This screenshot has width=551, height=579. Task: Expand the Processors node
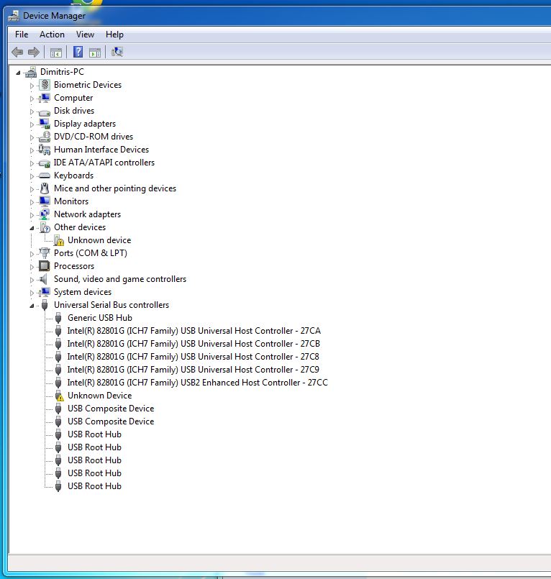point(32,267)
